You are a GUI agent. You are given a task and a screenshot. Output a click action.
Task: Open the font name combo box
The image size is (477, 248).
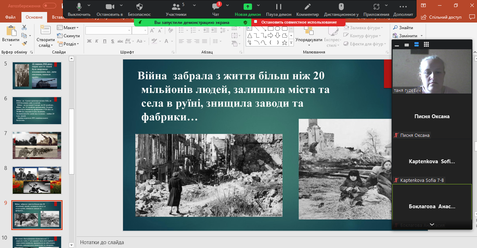click(108, 31)
